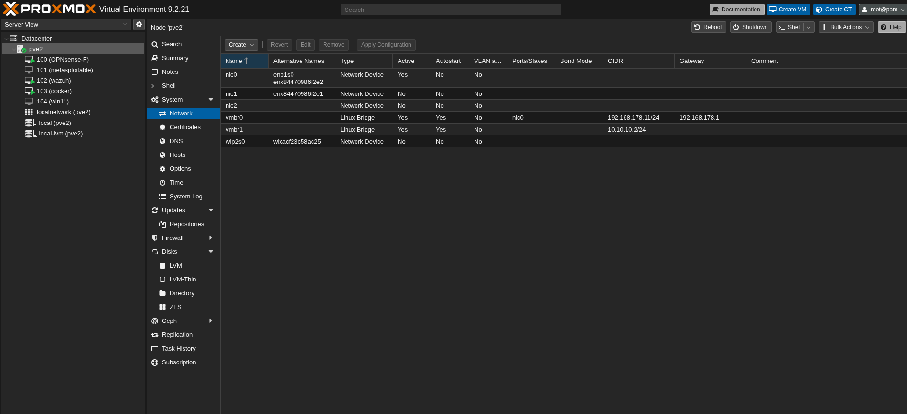The width and height of the screenshot is (907, 414).
Task: Open Repositories via files icon
Action: pyautogui.click(x=162, y=224)
